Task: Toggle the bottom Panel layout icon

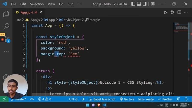Action: click(x=139, y=4)
